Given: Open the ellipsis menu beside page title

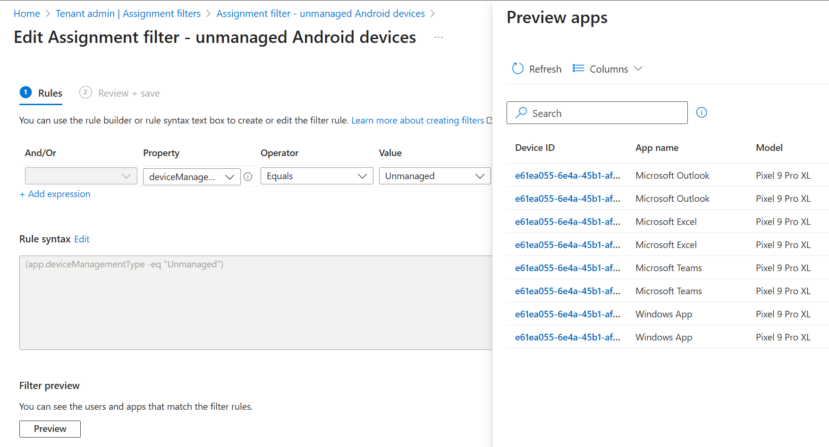Looking at the screenshot, I should coord(439,37).
